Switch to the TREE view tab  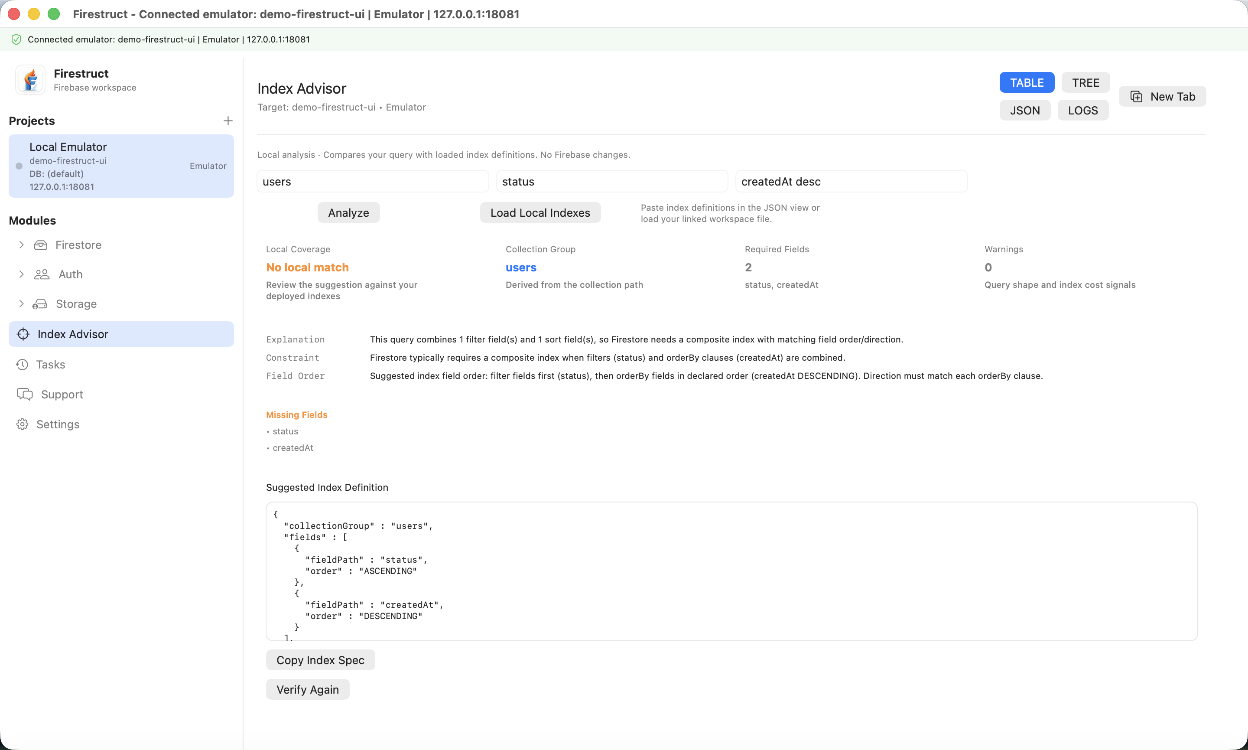coord(1086,83)
